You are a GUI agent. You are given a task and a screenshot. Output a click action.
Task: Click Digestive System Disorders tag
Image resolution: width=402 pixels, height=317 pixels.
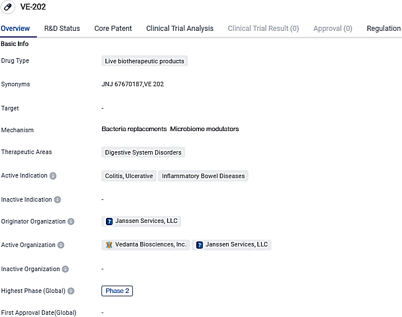tap(143, 152)
